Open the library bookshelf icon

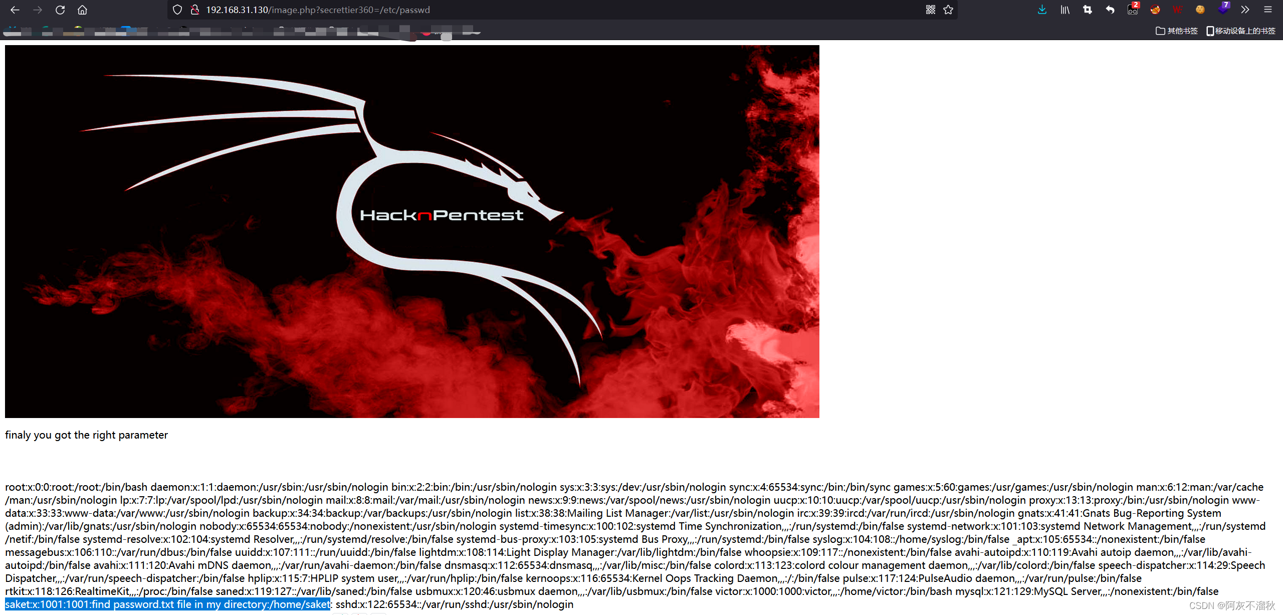(x=1065, y=10)
